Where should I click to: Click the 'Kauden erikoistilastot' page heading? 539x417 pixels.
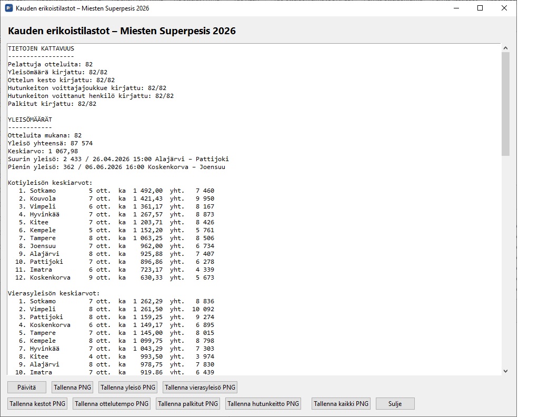(x=122, y=31)
